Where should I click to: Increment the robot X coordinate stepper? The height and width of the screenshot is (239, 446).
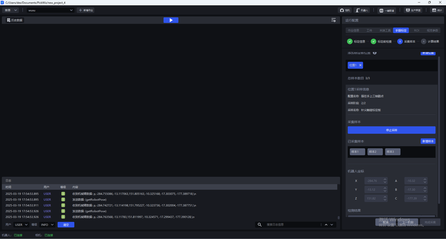pos(385,180)
